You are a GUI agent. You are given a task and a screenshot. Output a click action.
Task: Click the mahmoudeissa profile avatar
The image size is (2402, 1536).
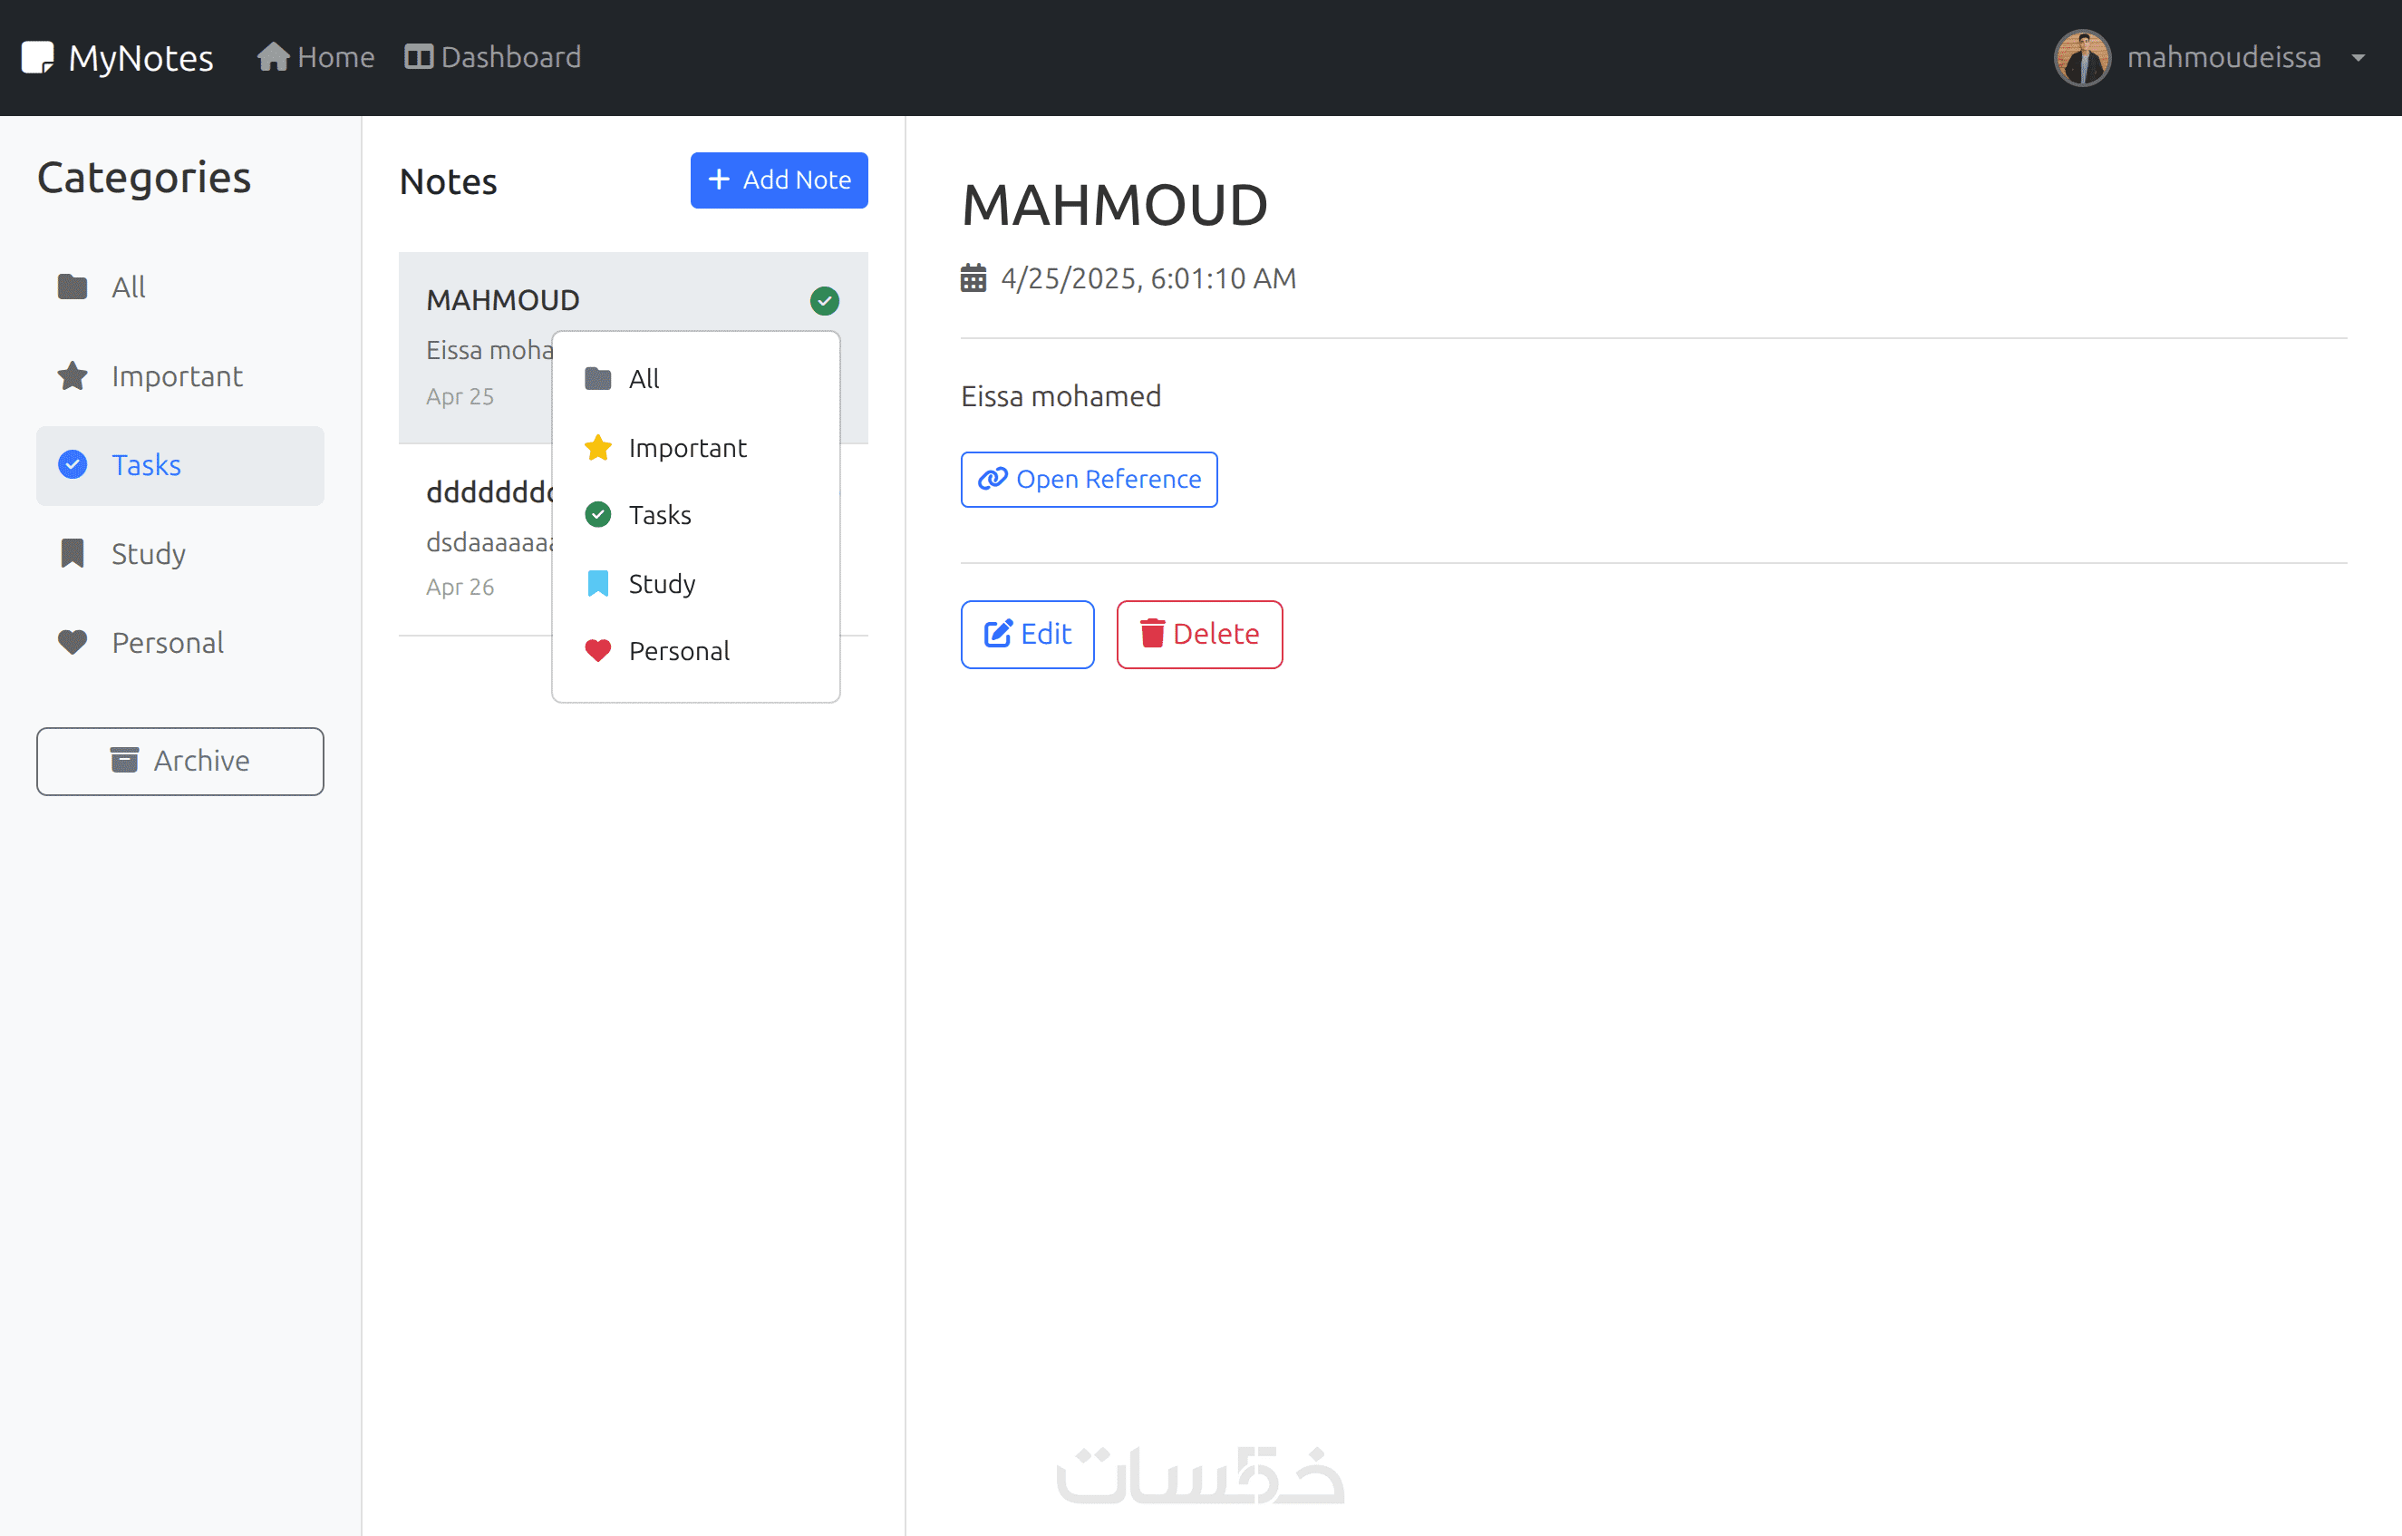(2082, 58)
